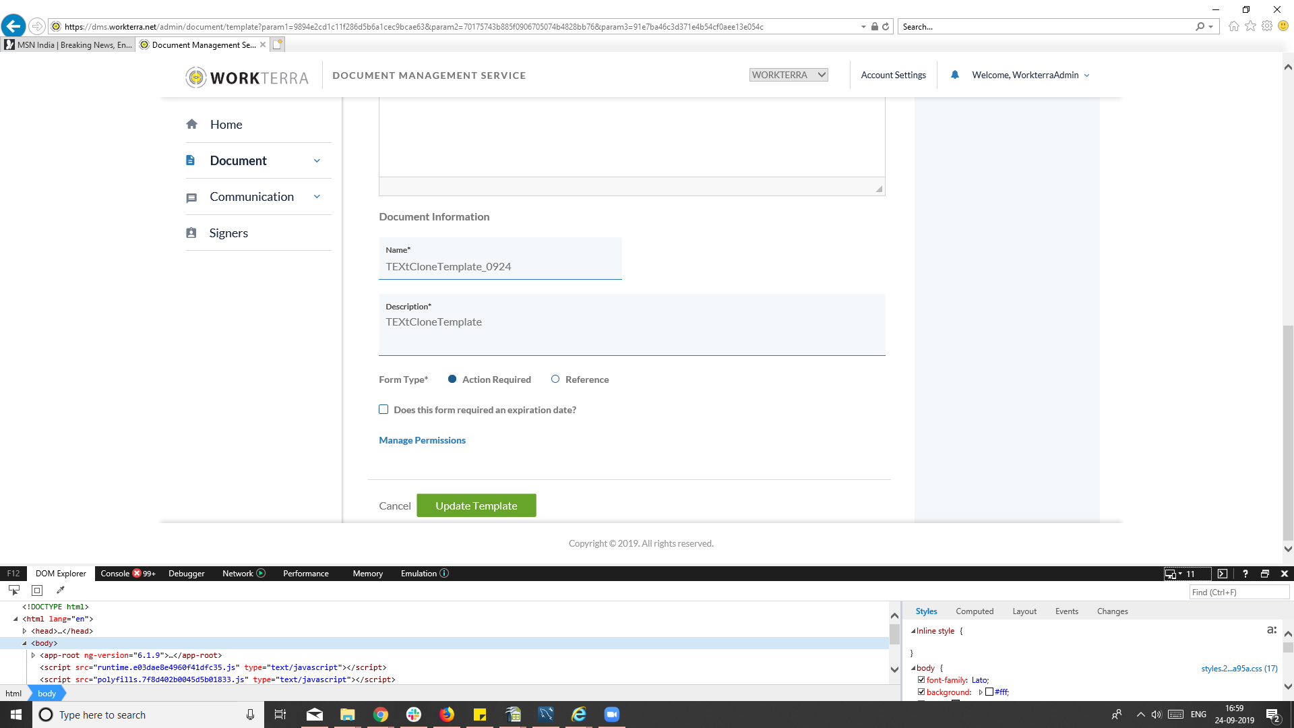Click the Communication speech bubble icon

(x=191, y=197)
